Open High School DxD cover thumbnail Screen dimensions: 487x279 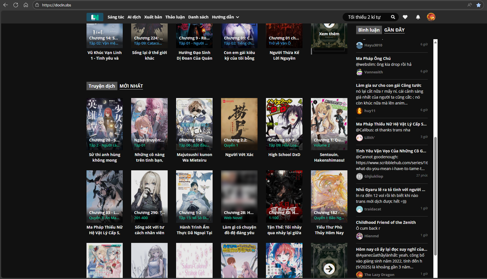click(284, 124)
